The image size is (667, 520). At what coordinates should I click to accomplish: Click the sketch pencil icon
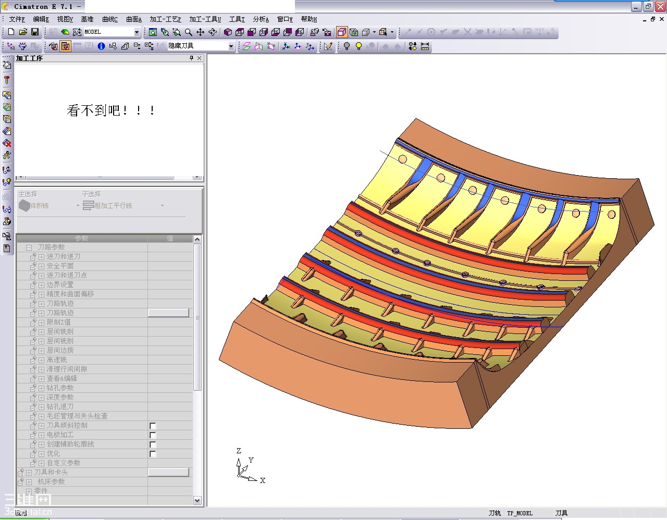click(x=328, y=46)
